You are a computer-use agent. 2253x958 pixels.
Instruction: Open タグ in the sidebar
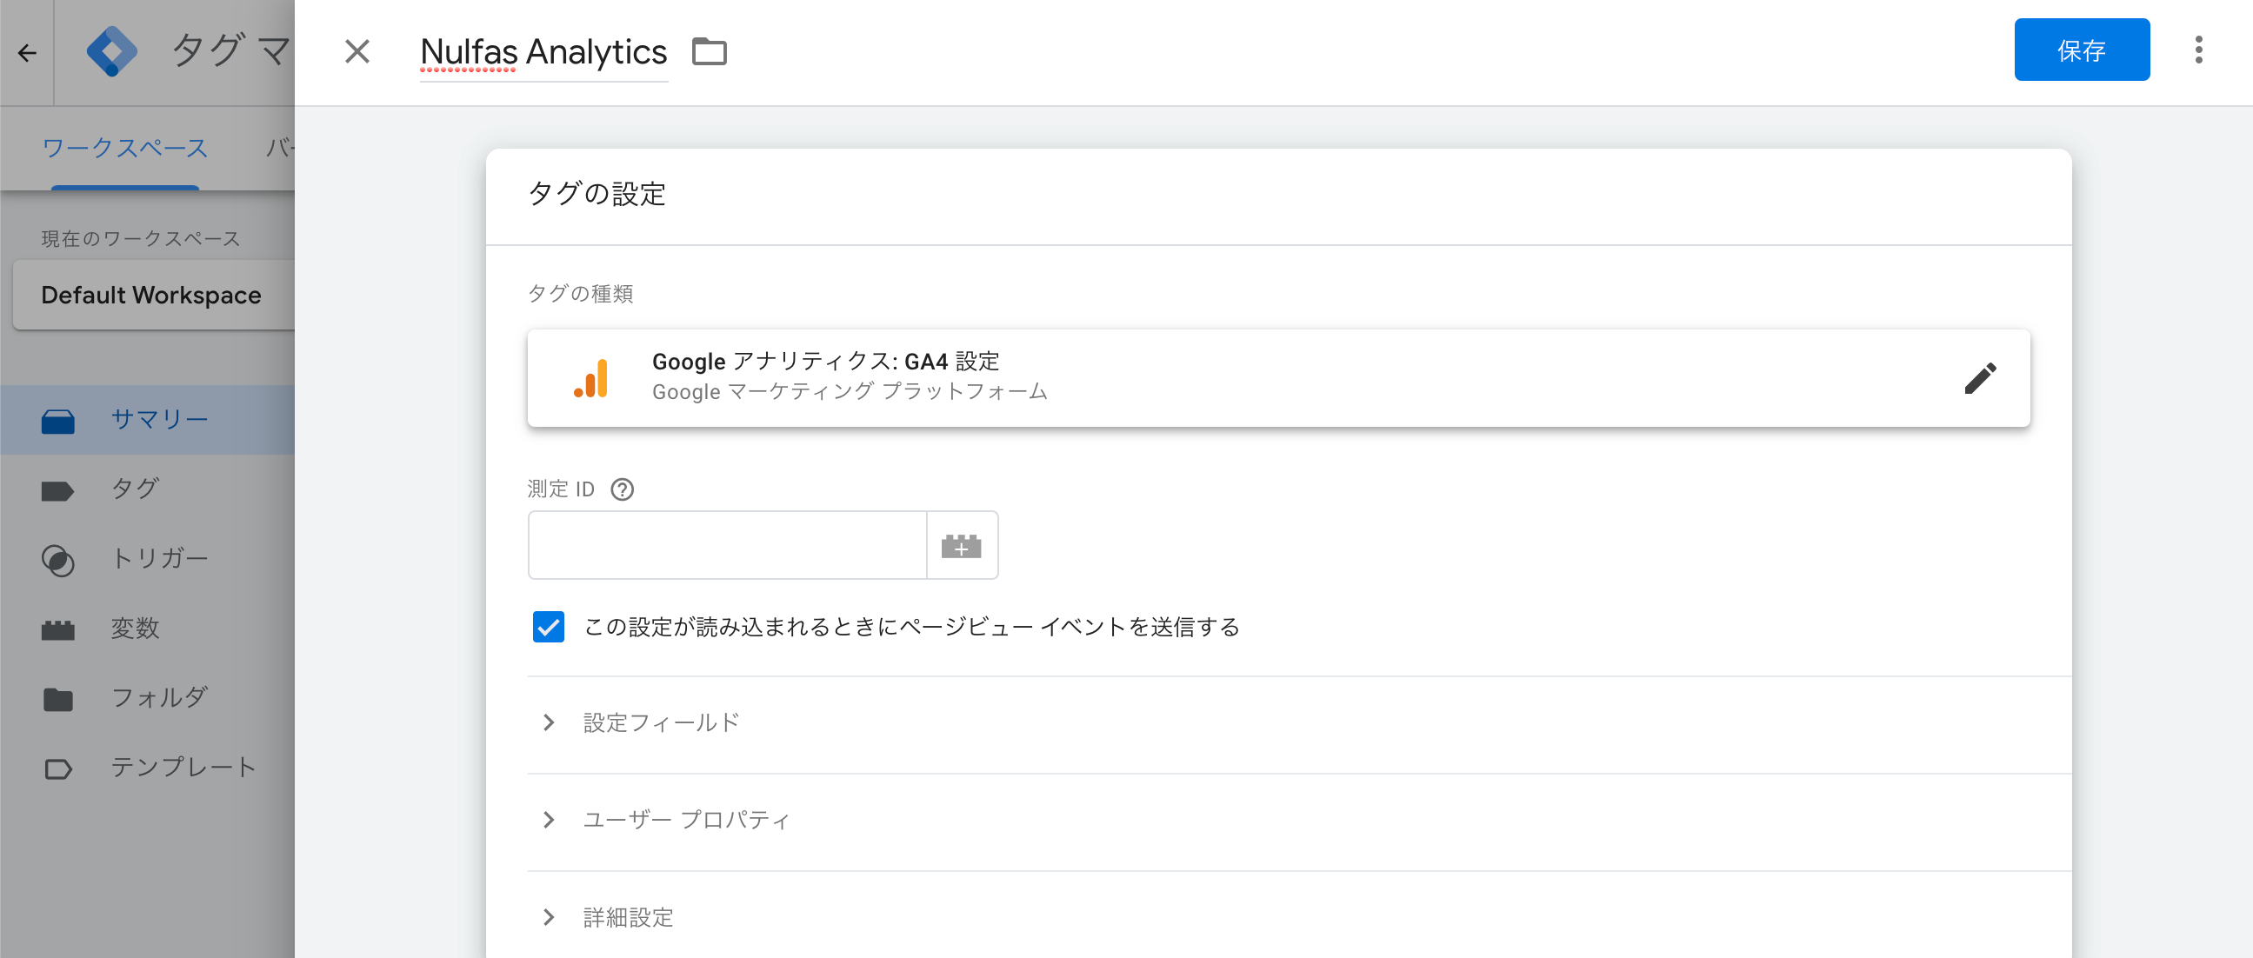pyautogui.click(x=147, y=489)
